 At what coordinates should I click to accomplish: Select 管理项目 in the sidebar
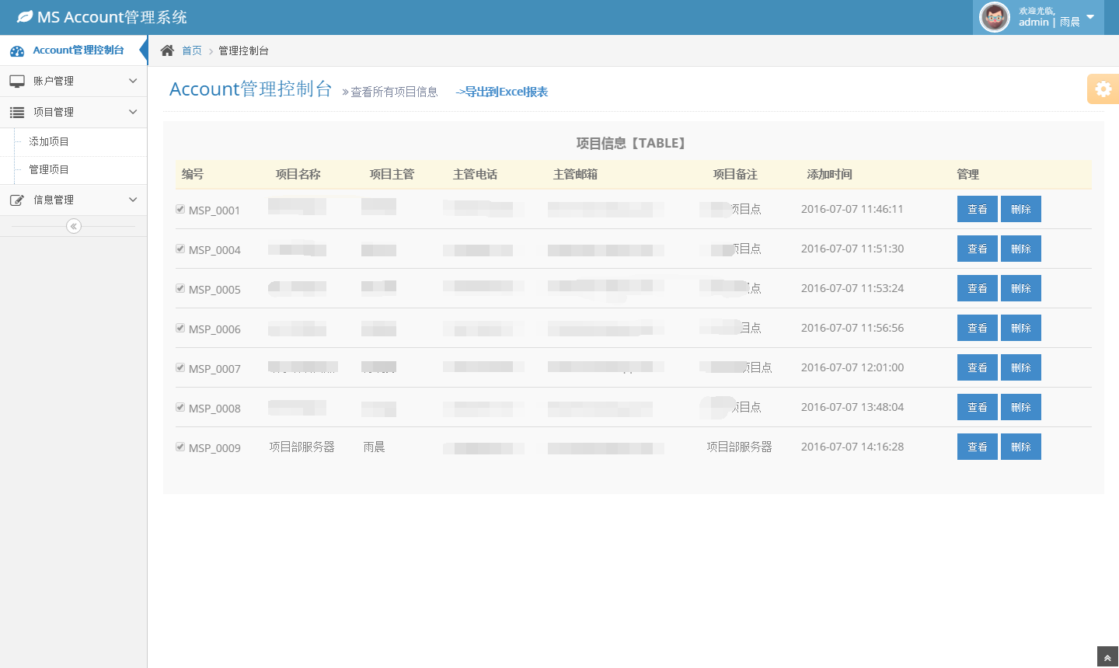(x=49, y=169)
